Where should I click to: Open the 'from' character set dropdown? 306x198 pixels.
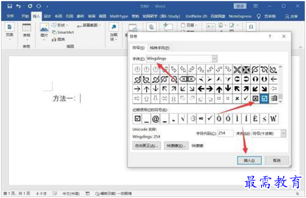pos(283,133)
